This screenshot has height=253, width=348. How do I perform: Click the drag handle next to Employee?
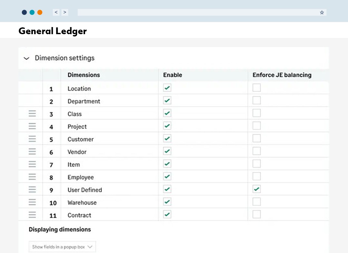coord(32,176)
